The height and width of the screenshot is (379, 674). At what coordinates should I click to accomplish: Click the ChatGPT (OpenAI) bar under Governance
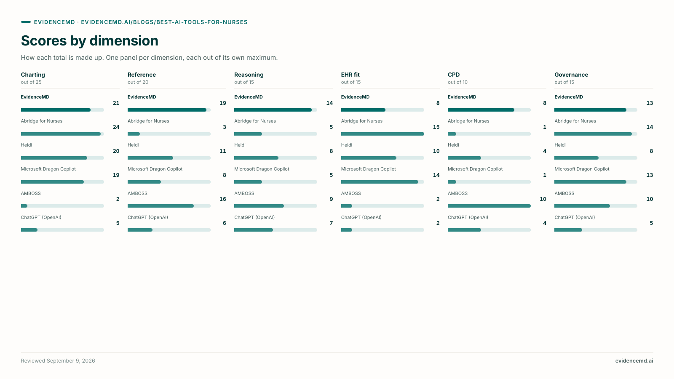[596, 230]
